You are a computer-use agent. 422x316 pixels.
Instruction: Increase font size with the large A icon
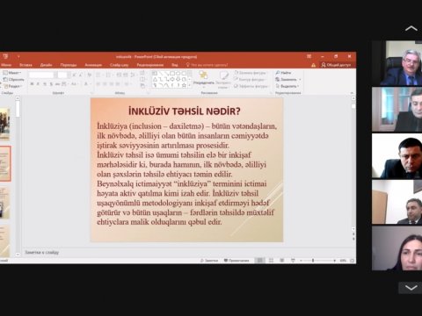coord(75,75)
